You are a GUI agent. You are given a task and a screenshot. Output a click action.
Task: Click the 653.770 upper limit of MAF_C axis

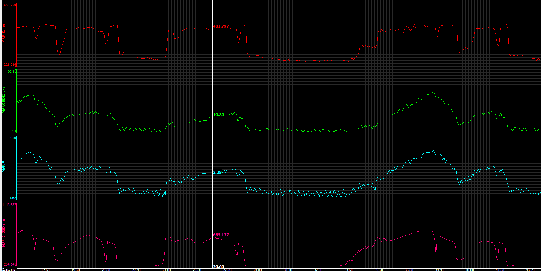point(10,5)
